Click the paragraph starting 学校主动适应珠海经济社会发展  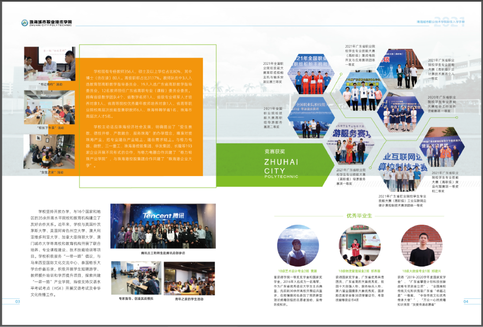[139, 146]
